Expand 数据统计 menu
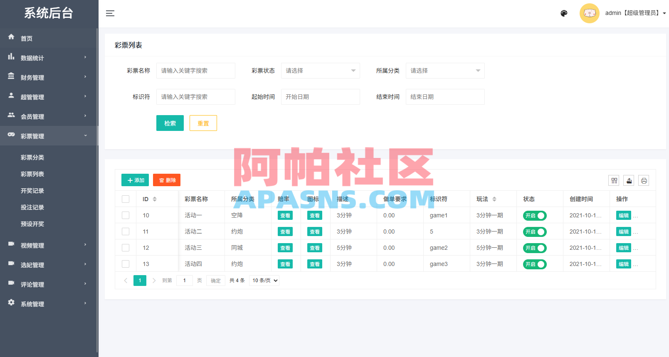 coord(49,58)
